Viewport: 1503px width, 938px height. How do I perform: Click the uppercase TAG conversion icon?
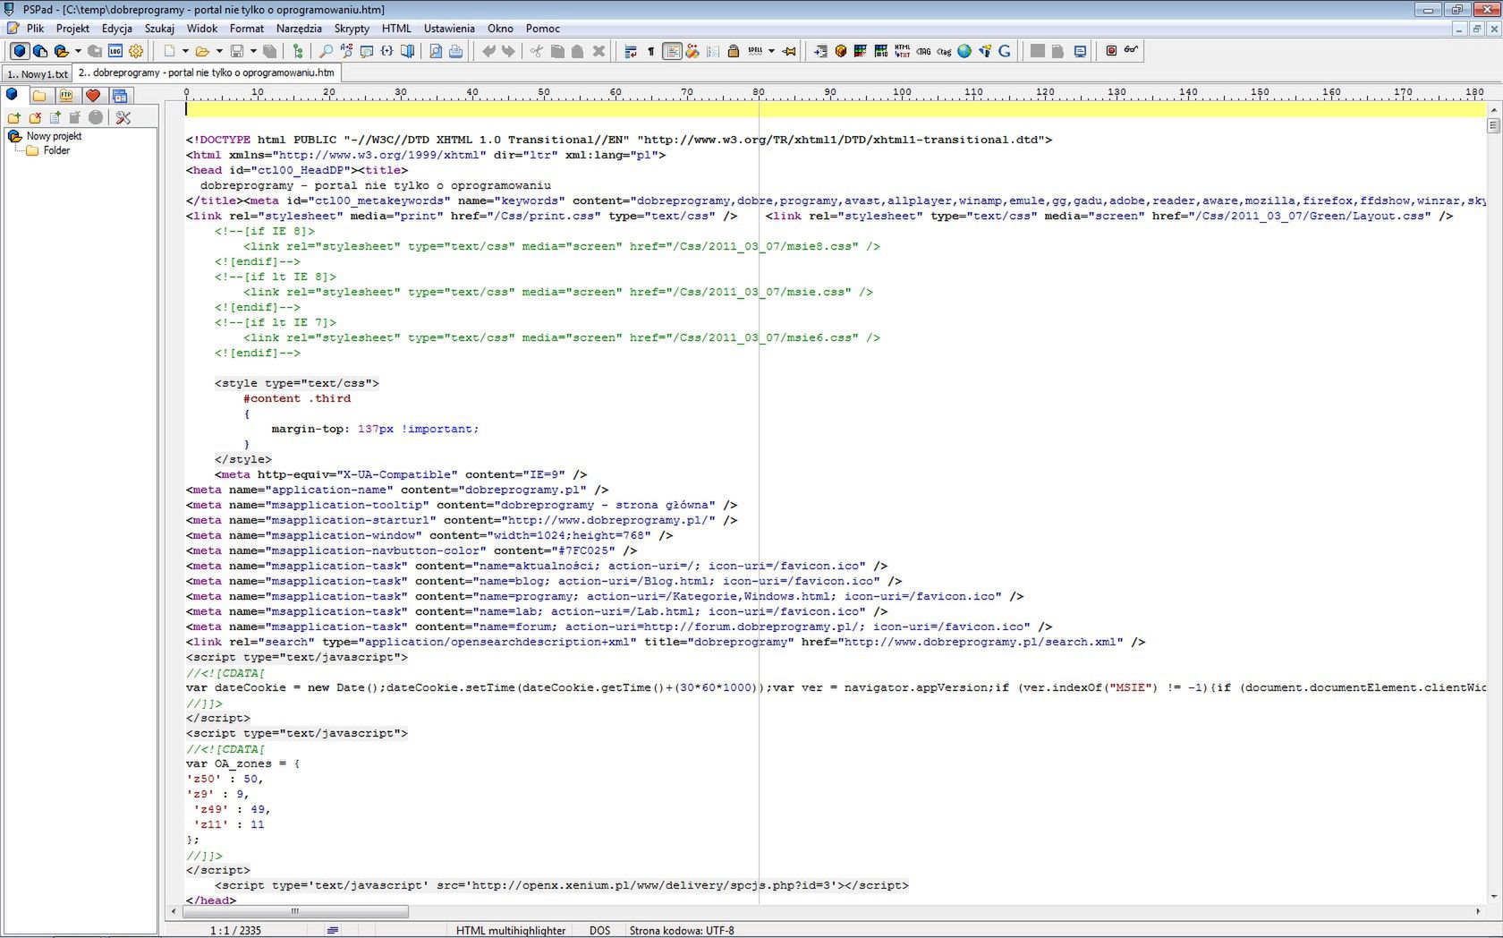[923, 51]
